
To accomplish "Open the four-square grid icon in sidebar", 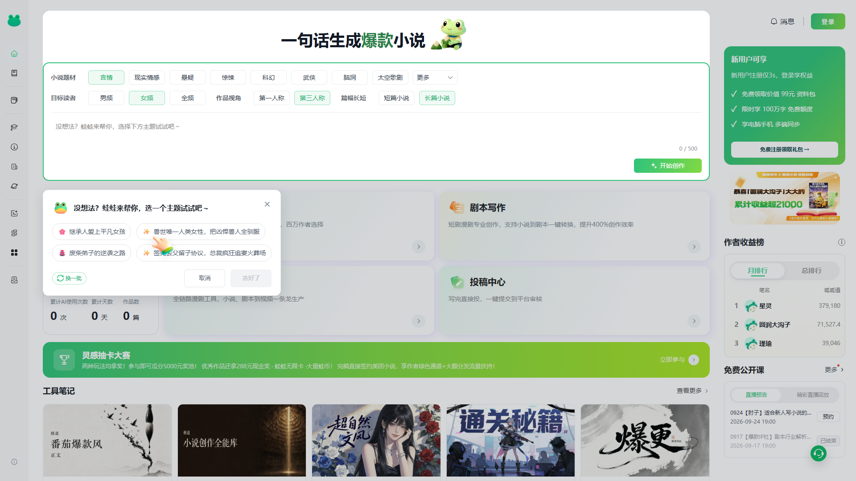I will pos(14,253).
